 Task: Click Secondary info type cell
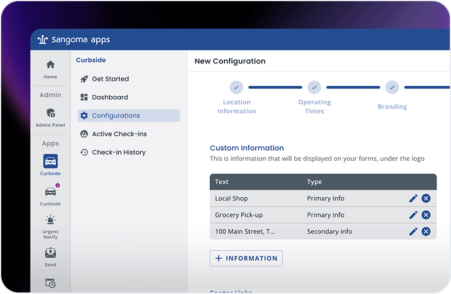[x=329, y=231]
